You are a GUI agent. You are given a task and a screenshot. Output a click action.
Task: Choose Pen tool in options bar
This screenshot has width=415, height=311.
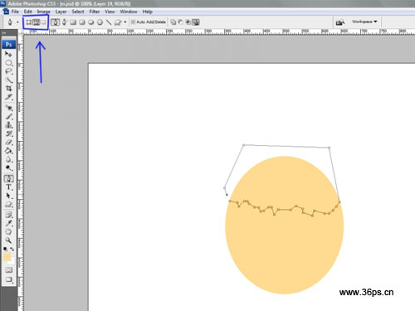[x=55, y=22]
